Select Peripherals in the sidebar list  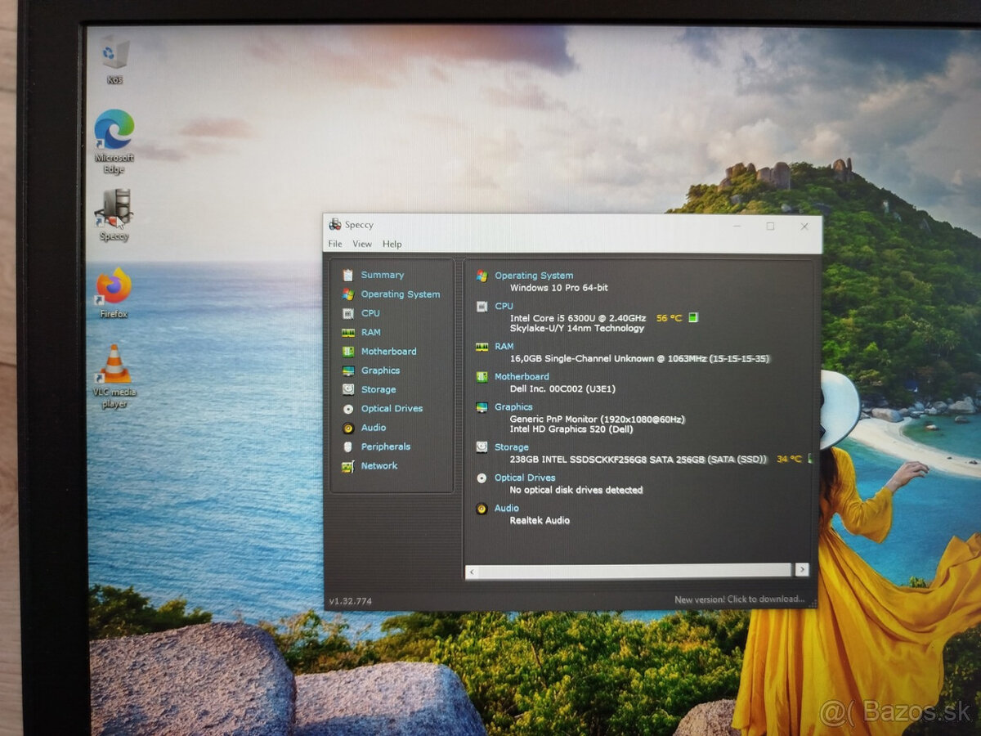386,447
